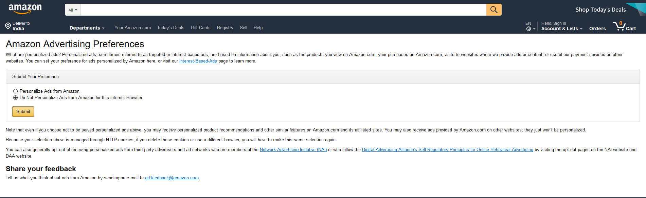Click into the Amazon search field
This screenshot has width=646, height=198.
pos(283,10)
